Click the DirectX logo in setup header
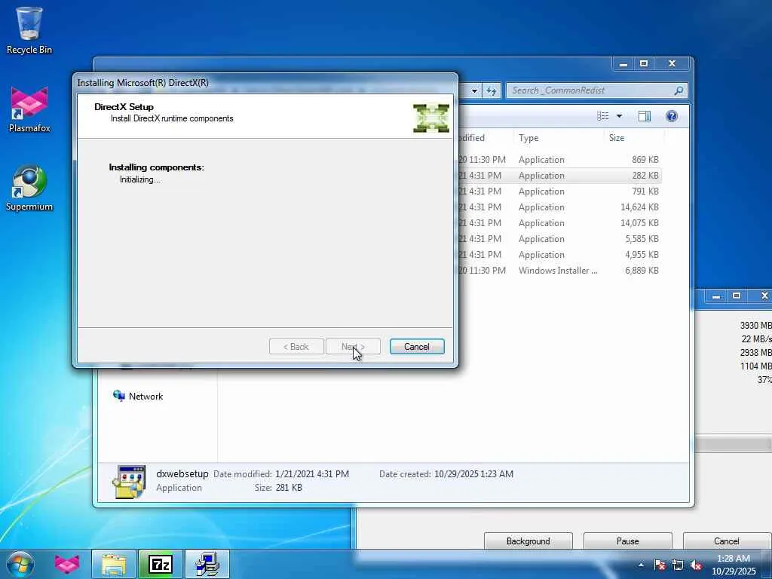This screenshot has height=579, width=772. pyautogui.click(x=430, y=118)
